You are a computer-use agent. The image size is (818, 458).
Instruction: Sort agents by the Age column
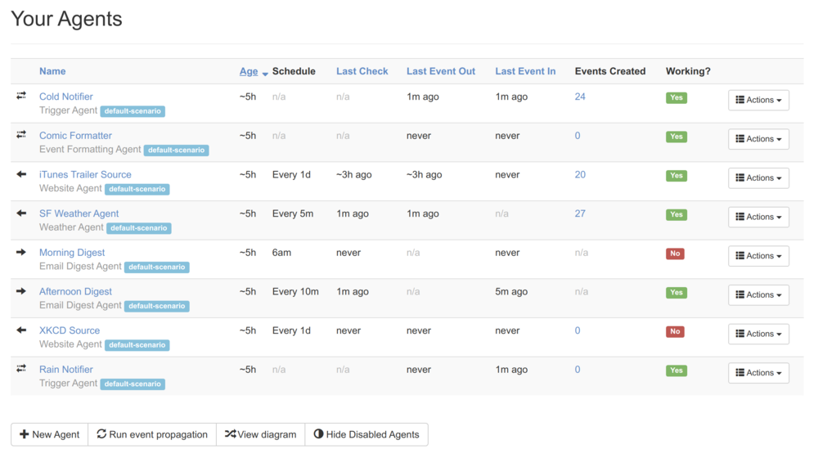tap(249, 71)
